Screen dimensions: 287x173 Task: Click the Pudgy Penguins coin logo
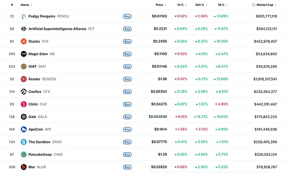[x=23, y=16]
